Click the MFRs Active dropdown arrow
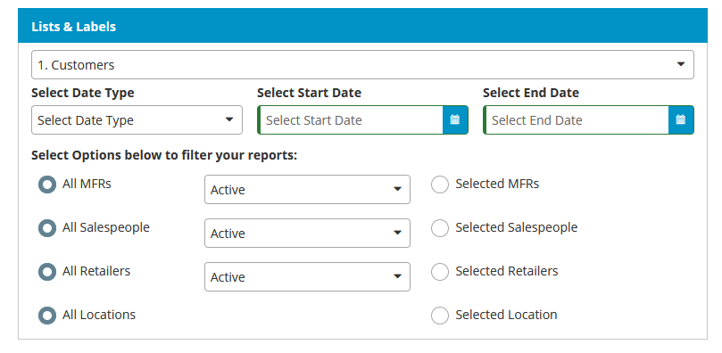 pos(397,189)
